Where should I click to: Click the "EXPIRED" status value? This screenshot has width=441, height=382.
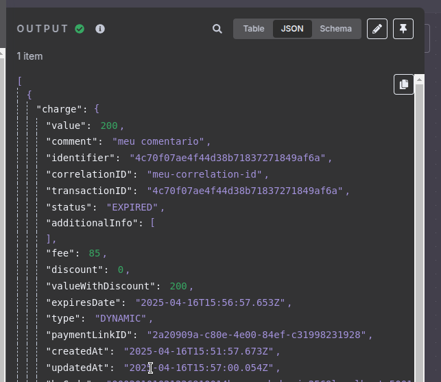[x=132, y=207]
